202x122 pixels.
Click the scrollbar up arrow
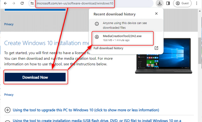click(200, 11)
